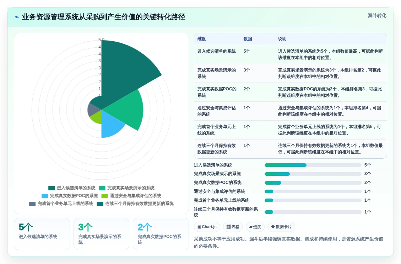Click the lightning icon beside the dashboard title

17,17
